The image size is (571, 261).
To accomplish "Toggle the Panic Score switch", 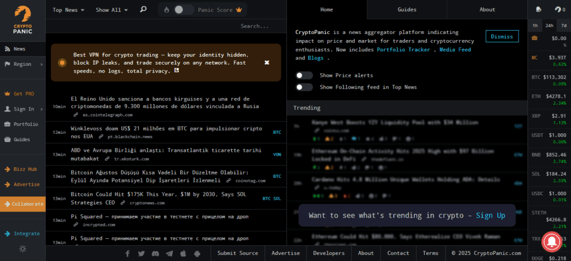I will (x=183, y=10).
